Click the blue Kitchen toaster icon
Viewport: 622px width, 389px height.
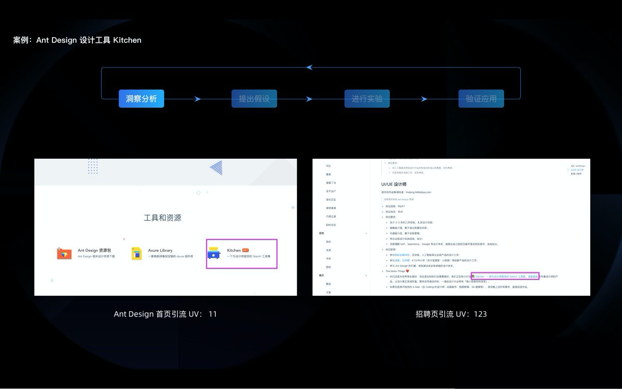213,253
